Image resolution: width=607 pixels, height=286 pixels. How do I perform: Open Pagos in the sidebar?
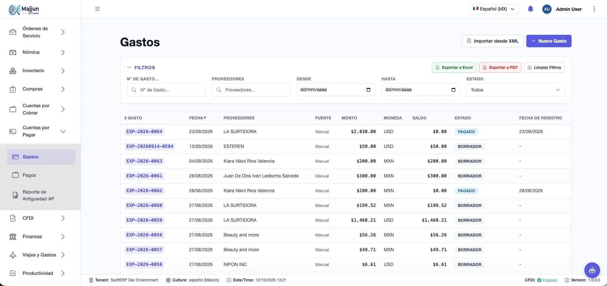coord(41,175)
